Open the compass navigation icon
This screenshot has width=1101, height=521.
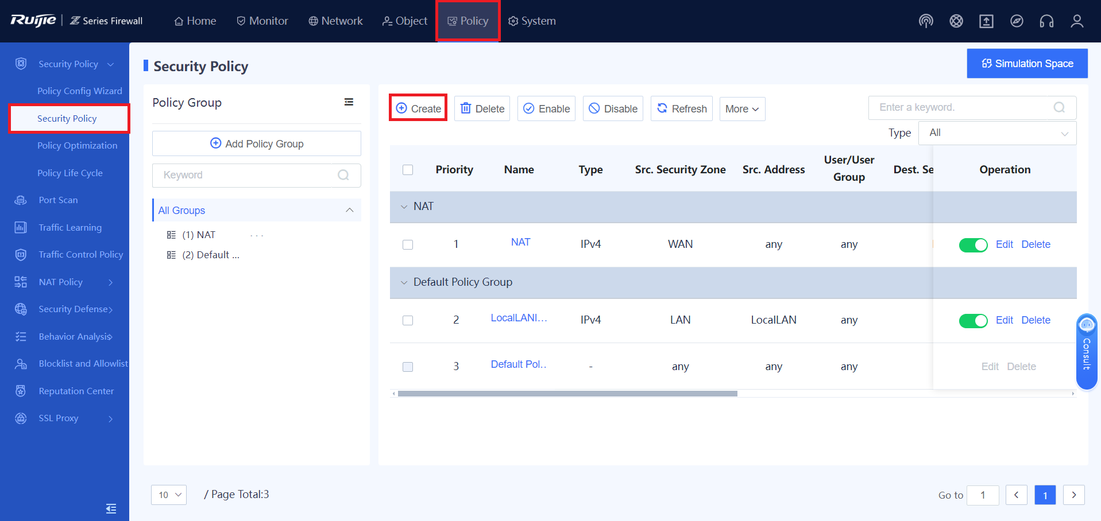coord(1017,21)
